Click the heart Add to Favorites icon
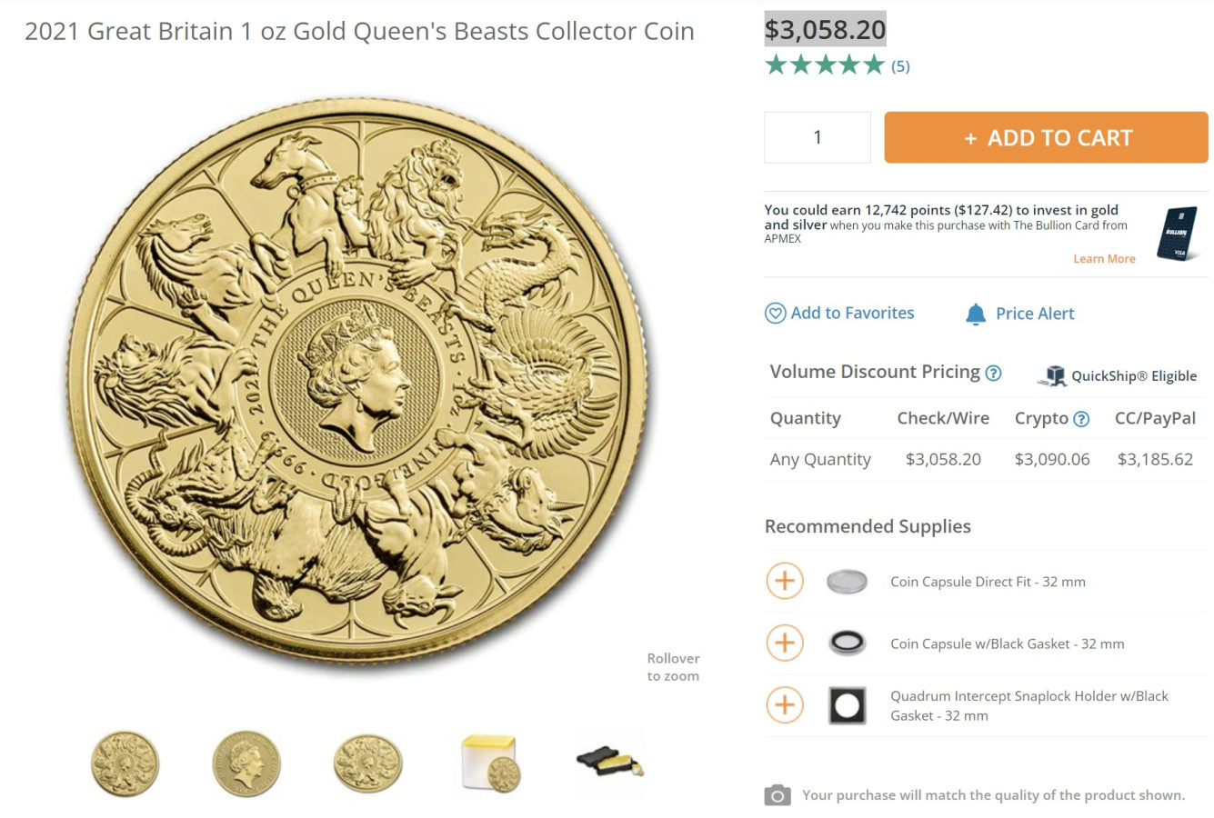 [x=775, y=314]
